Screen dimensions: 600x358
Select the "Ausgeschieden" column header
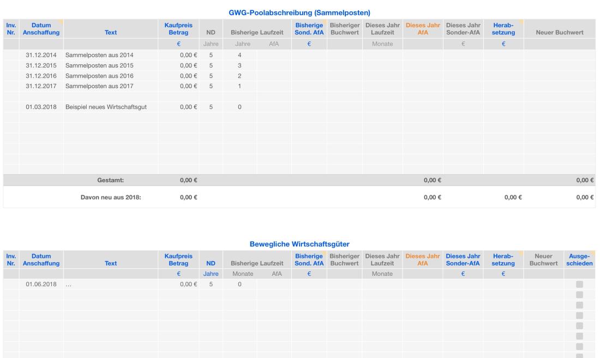[580, 260]
